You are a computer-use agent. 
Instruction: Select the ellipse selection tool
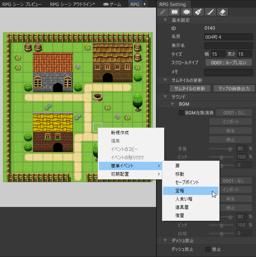coord(186,12)
